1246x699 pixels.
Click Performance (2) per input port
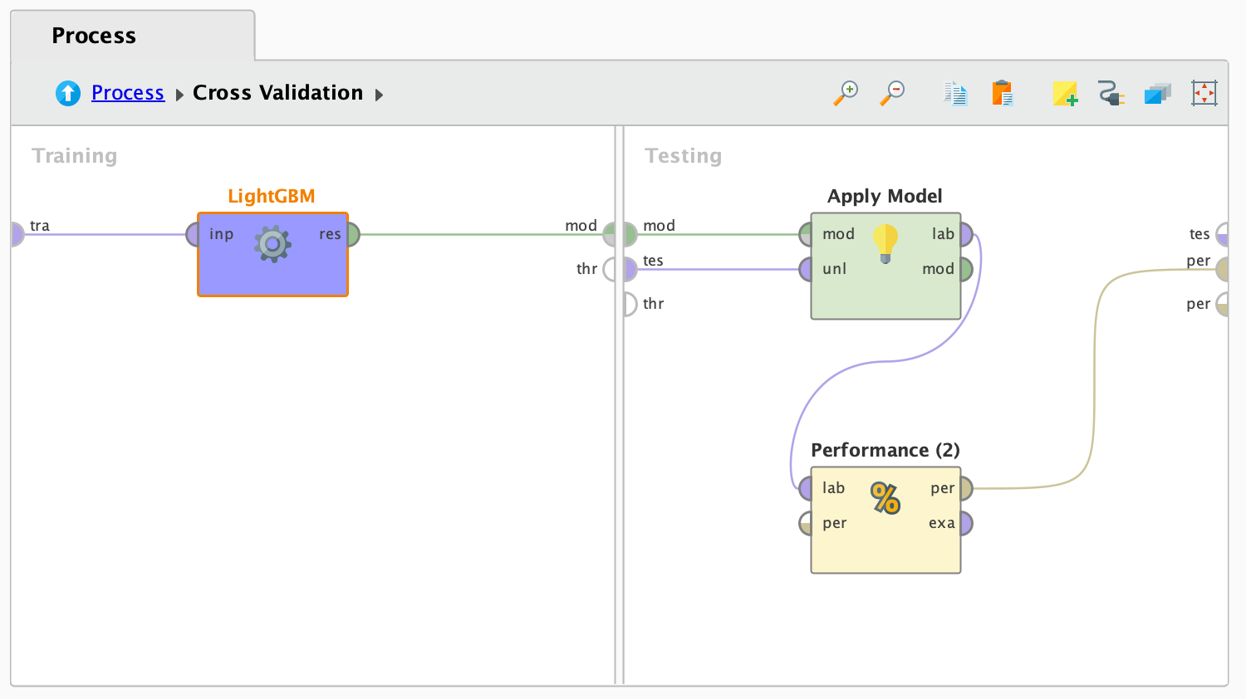(807, 524)
